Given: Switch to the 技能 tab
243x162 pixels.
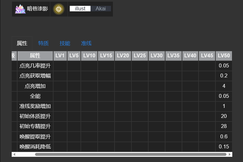Looking at the screenshot, I should pyautogui.click(x=65, y=43).
